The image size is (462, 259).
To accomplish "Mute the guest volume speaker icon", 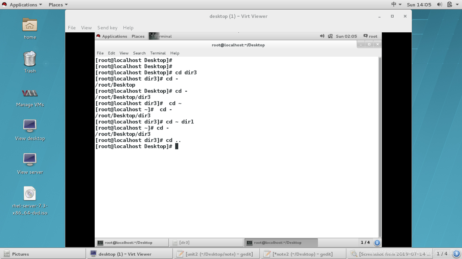I will pos(322,36).
